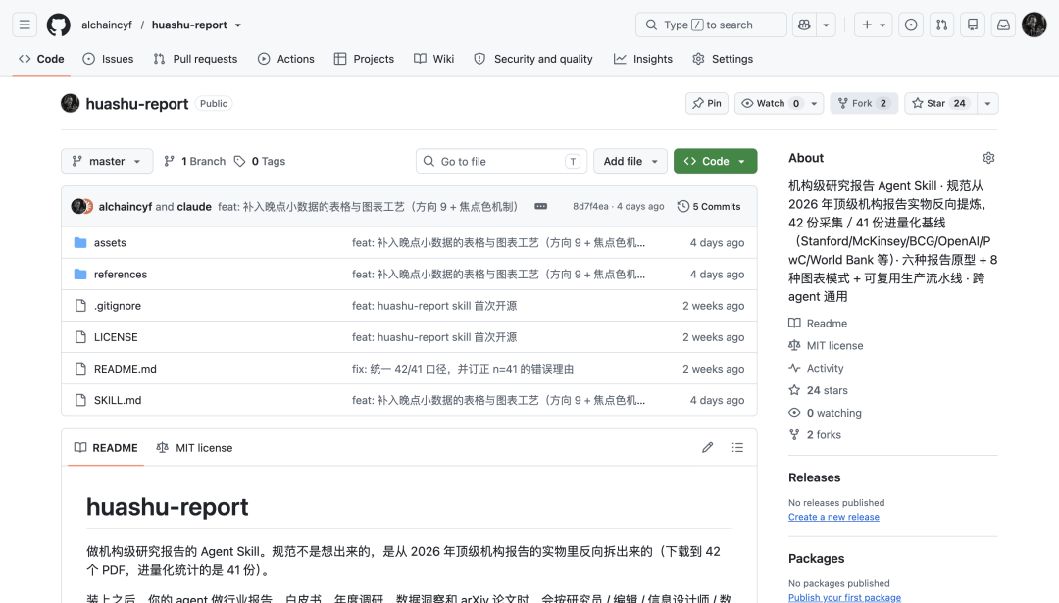Click alchaincyf author name in commit bar
The width and height of the screenshot is (1059, 603).
(125, 206)
